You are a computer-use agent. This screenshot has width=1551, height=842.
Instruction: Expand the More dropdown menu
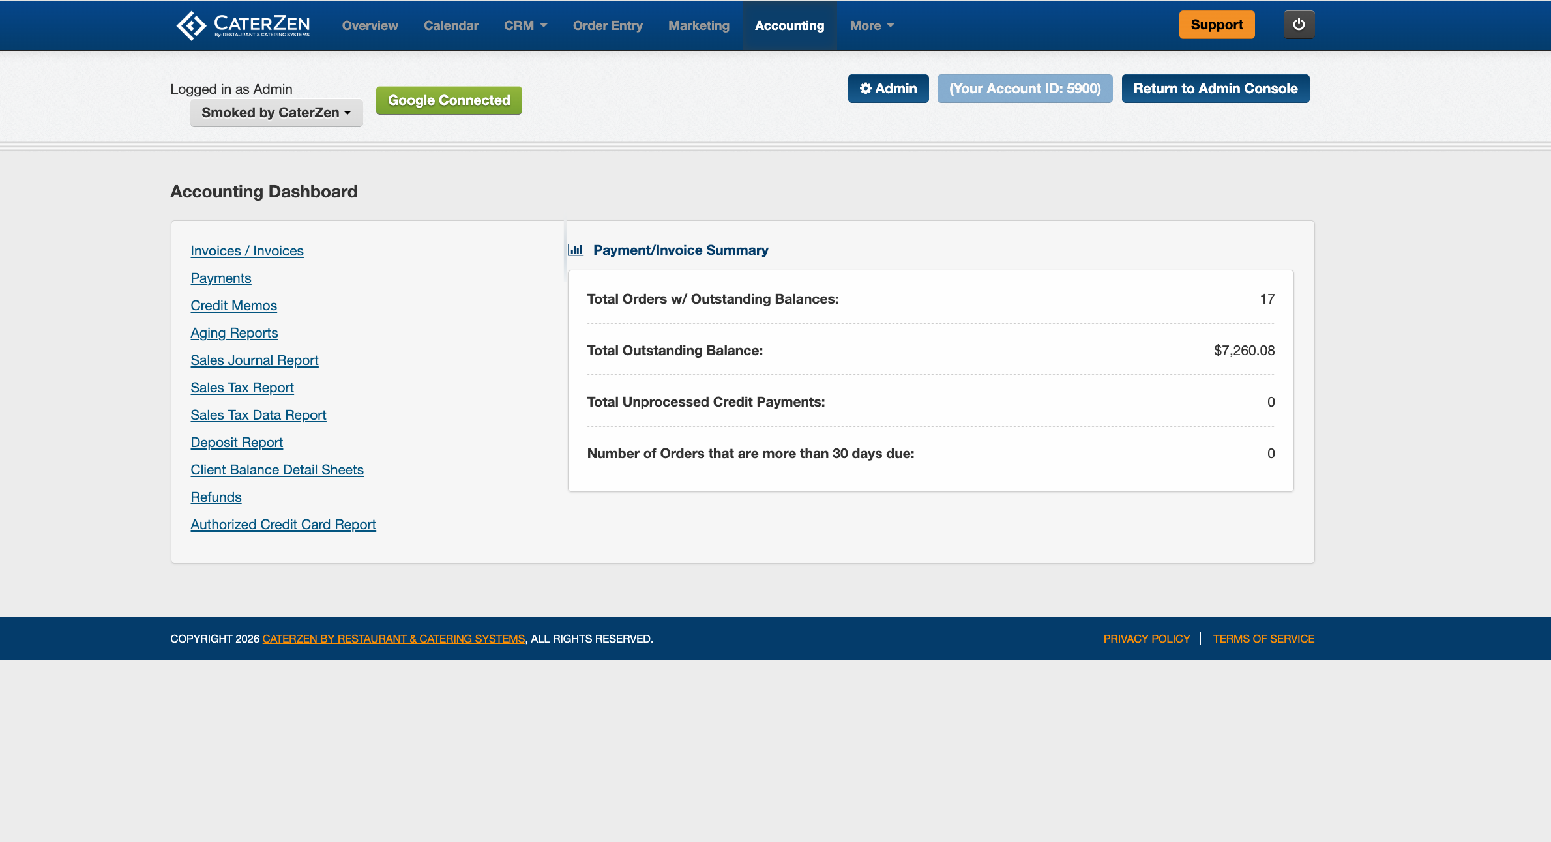(871, 25)
